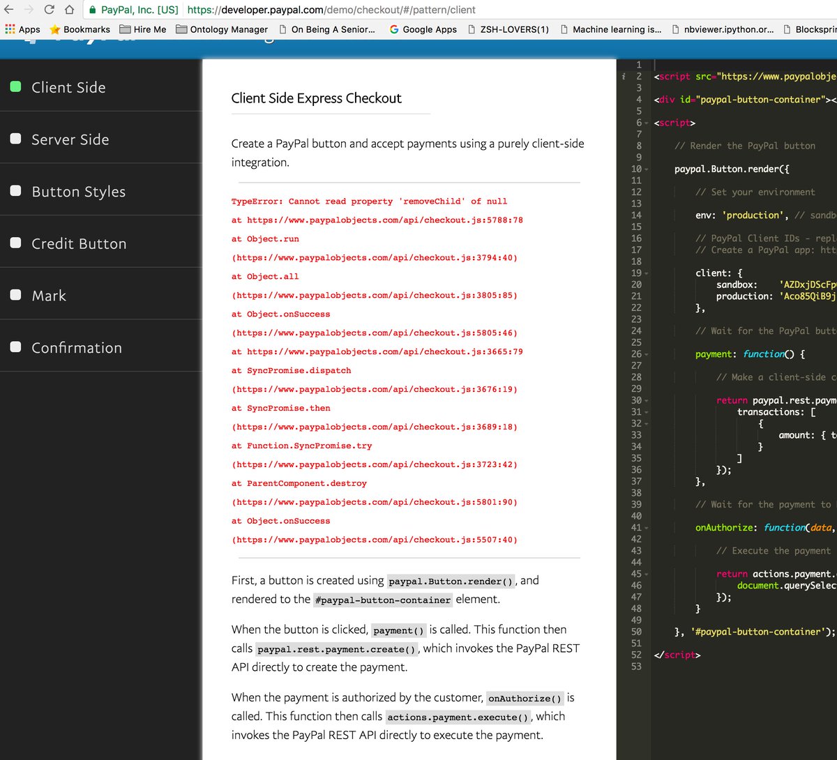Viewport: 837px width, 760px height.
Task: Select the Mark demo tab
Action: pyautogui.click(x=100, y=295)
